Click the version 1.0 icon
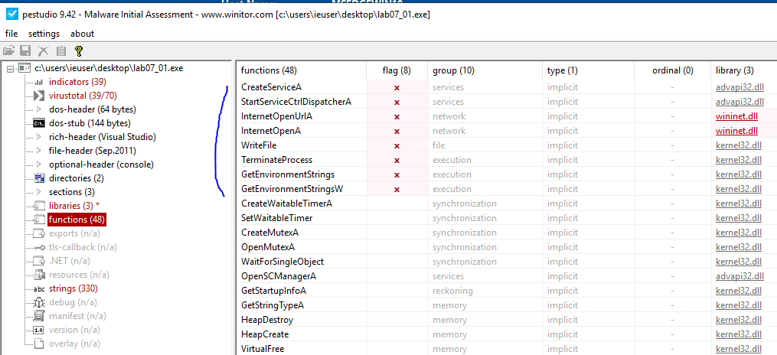 point(38,330)
